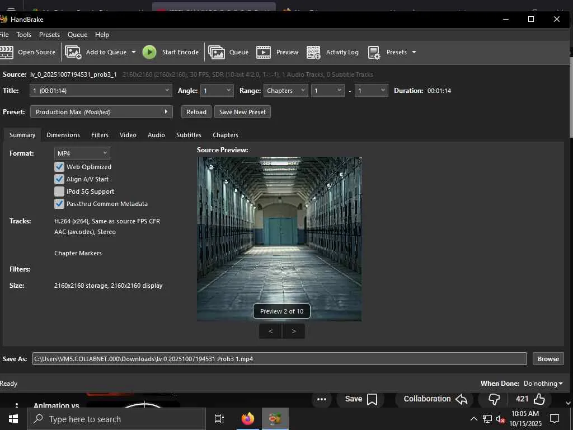Go to next preview image arrow
This screenshot has width=573, height=430.
click(x=294, y=331)
